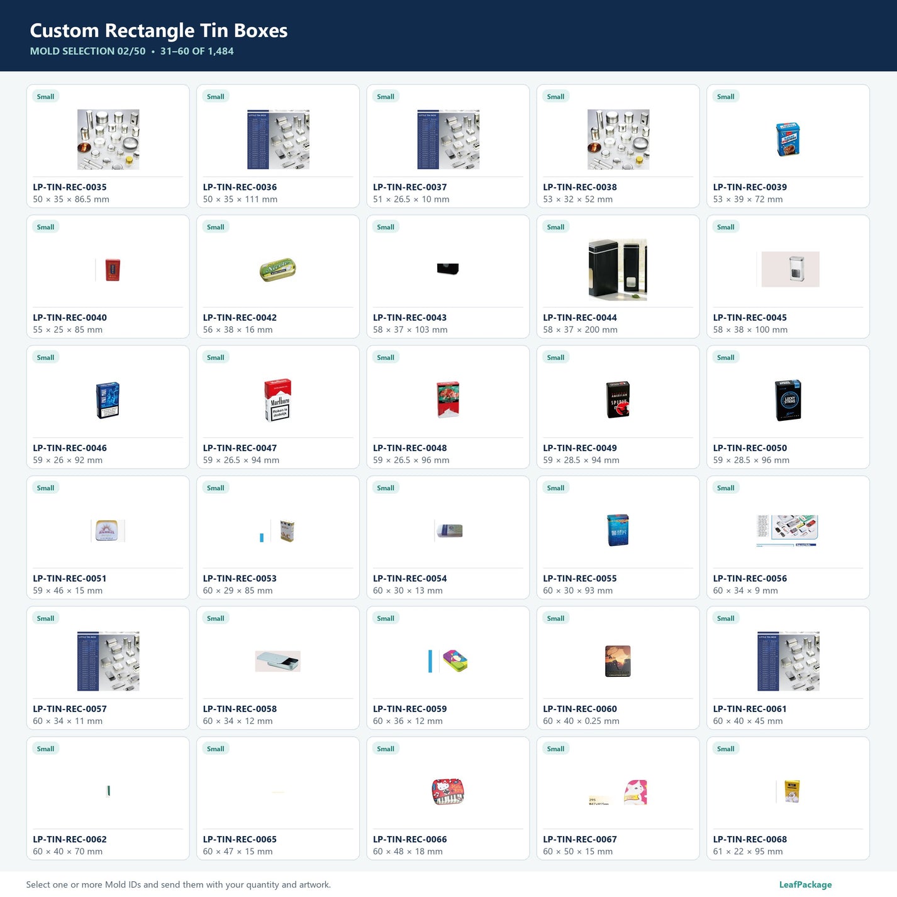Click the American Spirit black tin thumbnail
The image size is (897, 897).
pyautogui.click(x=618, y=400)
